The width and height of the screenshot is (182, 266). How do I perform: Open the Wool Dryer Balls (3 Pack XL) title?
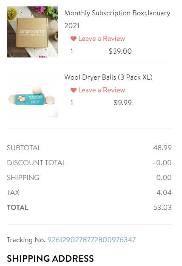pyautogui.click(x=108, y=77)
